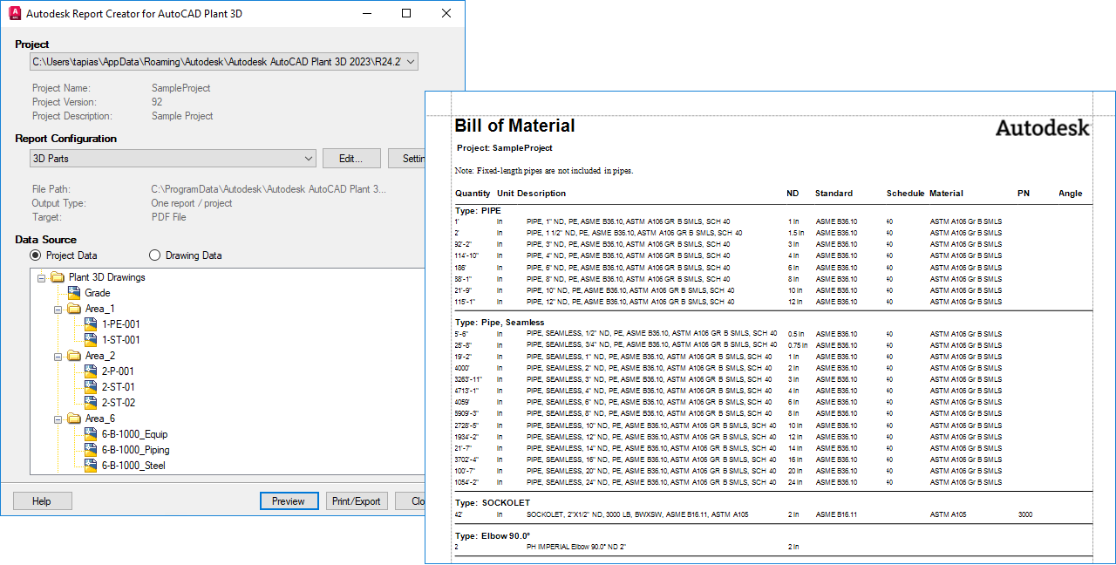The height and width of the screenshot is (565, 1116).
Task: Click 'Project: SampleProject' text in the report
Action: (x=504, y=148)
